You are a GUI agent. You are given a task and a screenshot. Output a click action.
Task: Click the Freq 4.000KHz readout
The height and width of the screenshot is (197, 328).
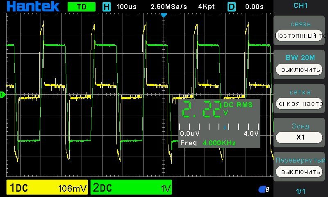coord(208,143)
